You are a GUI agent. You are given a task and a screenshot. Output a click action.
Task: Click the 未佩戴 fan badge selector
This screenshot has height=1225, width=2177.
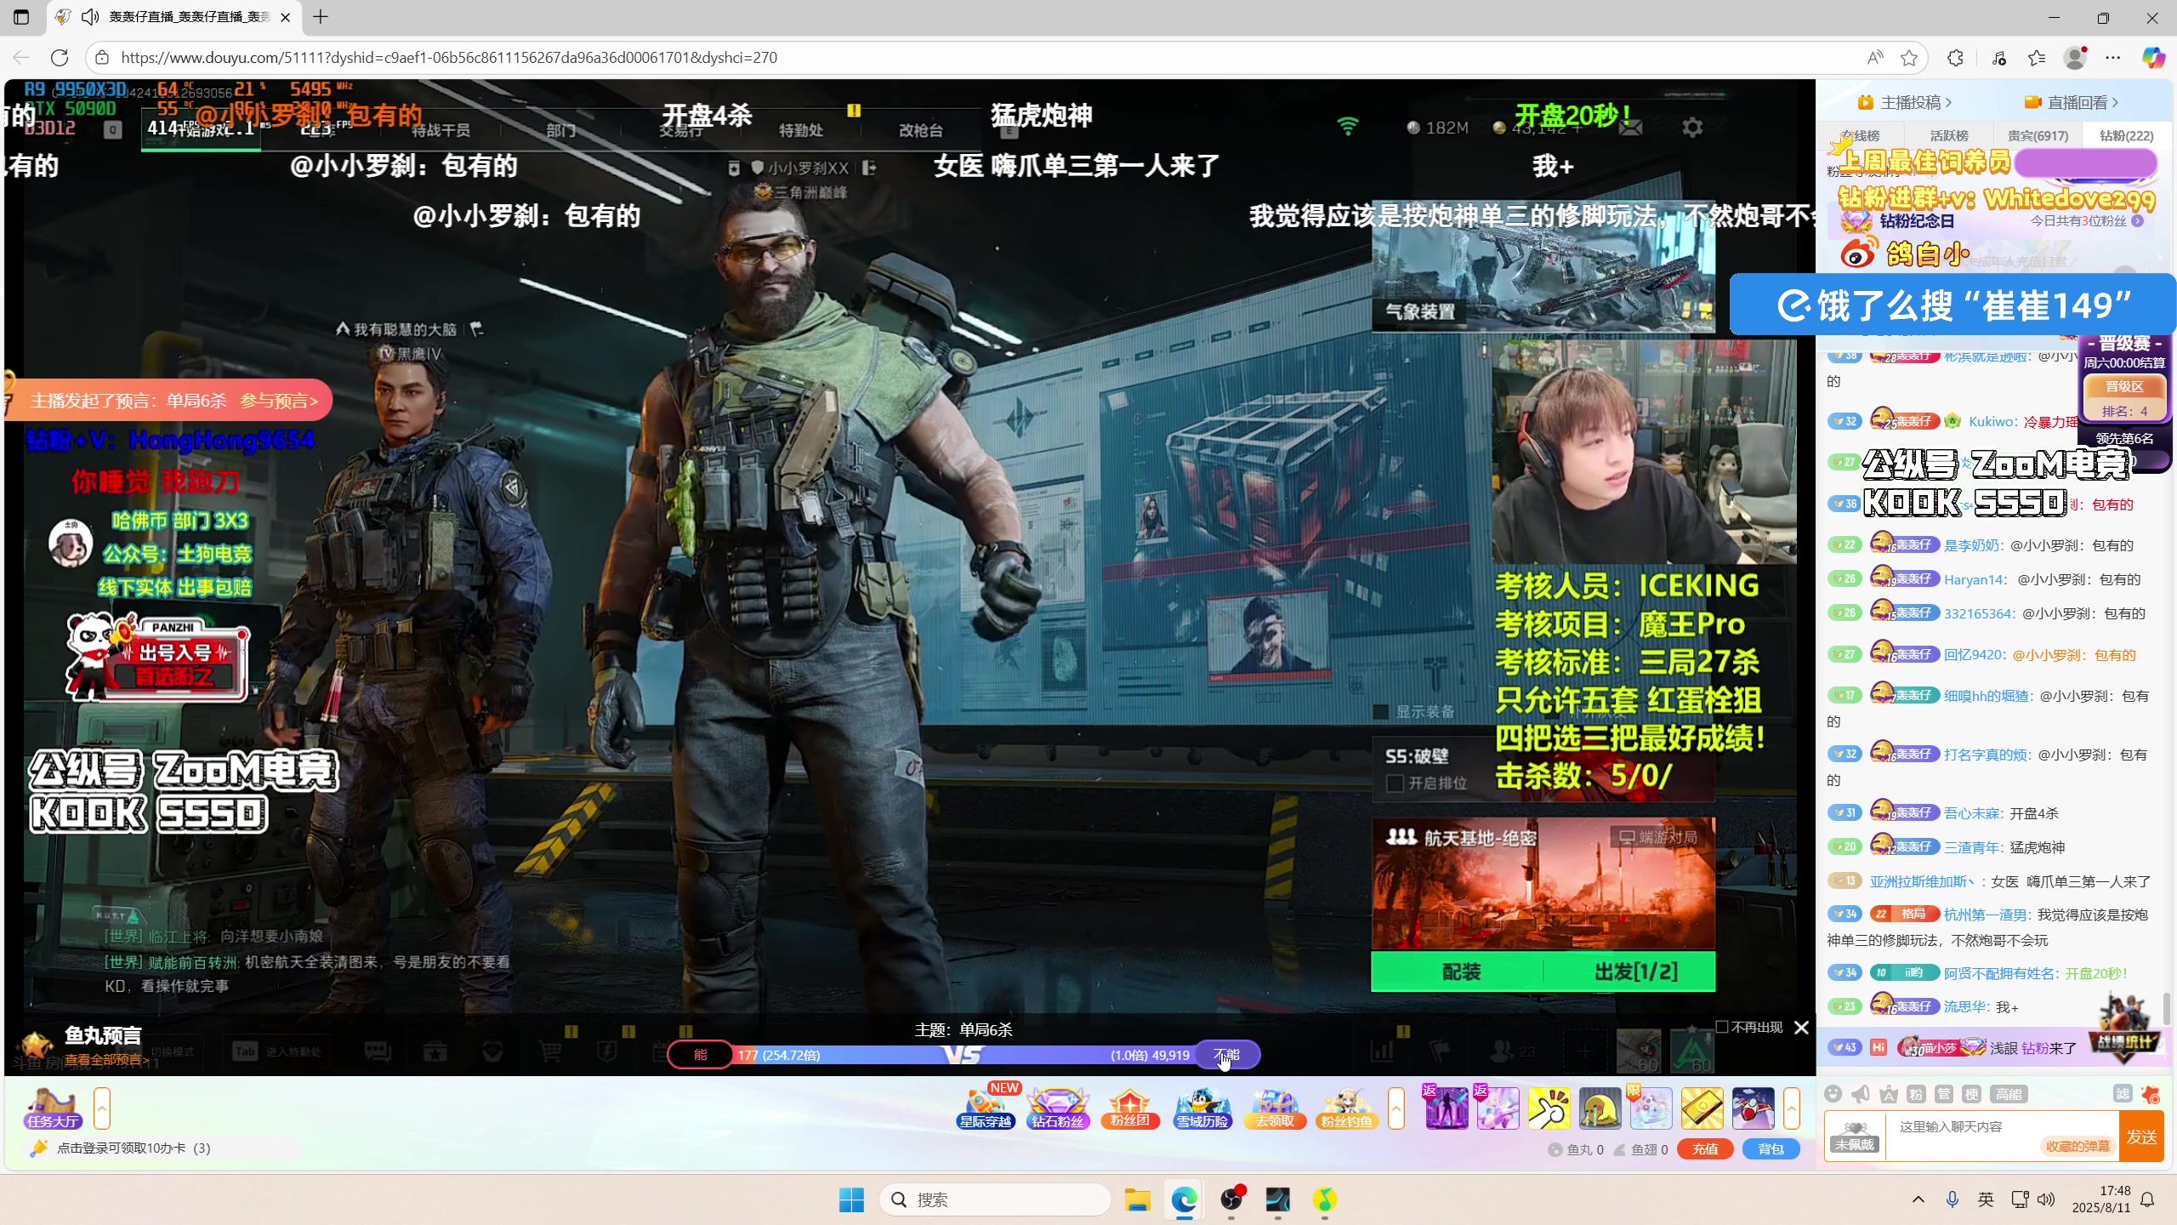tap(1854, 1136)
